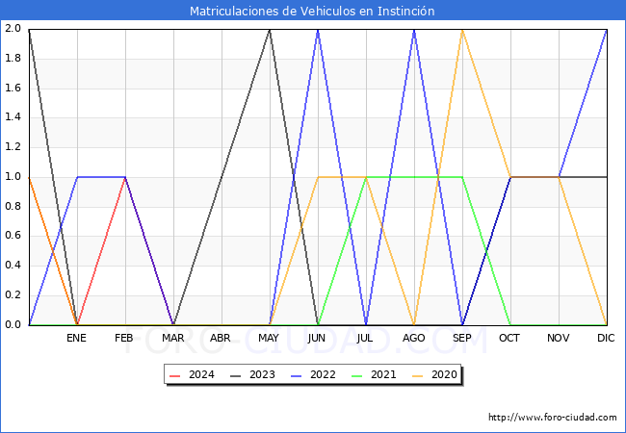Click the chart title 'Matriculaciones de Vehiculos en Instinción'

(312, 11)
